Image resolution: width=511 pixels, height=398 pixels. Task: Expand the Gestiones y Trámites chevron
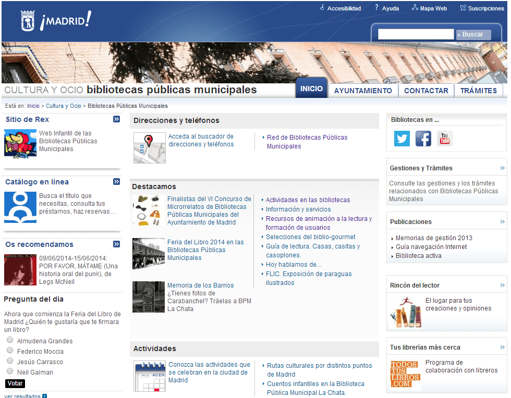(502, 168)
